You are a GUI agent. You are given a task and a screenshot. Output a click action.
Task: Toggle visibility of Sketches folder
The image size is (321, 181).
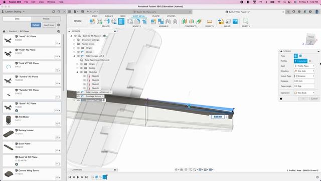81,72
